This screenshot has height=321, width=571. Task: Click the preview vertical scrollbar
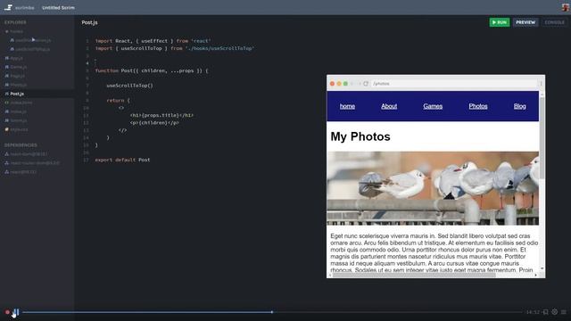tap(542, 138)
